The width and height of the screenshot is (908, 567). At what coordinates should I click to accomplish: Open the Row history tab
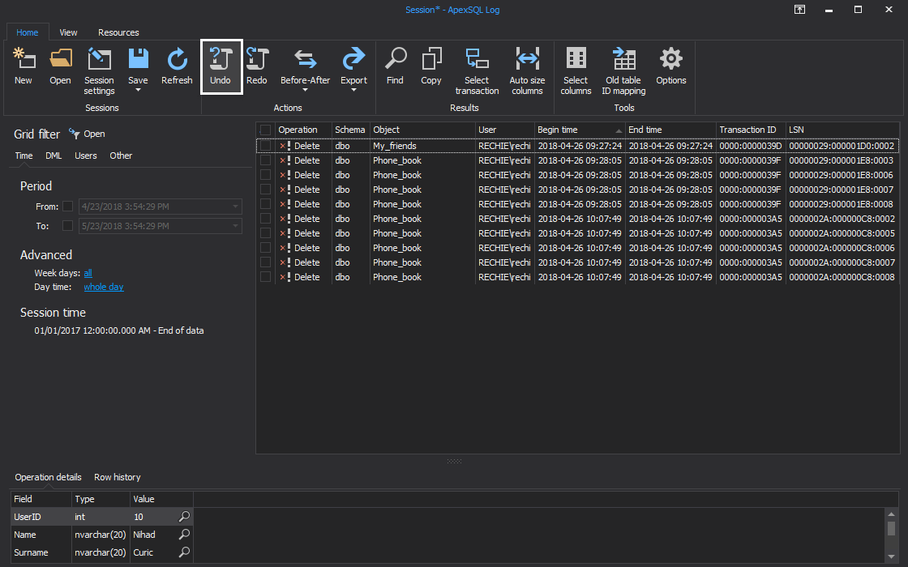click(117, 477)
